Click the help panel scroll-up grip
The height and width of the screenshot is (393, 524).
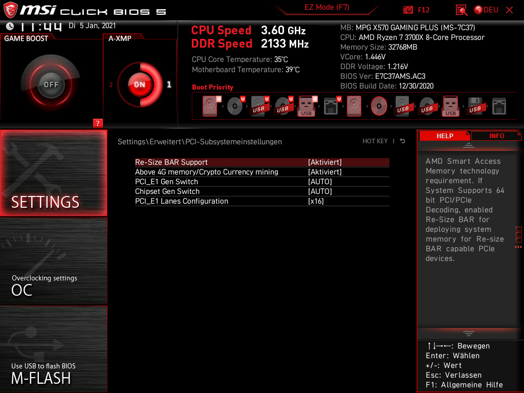(x=469, y=145)
